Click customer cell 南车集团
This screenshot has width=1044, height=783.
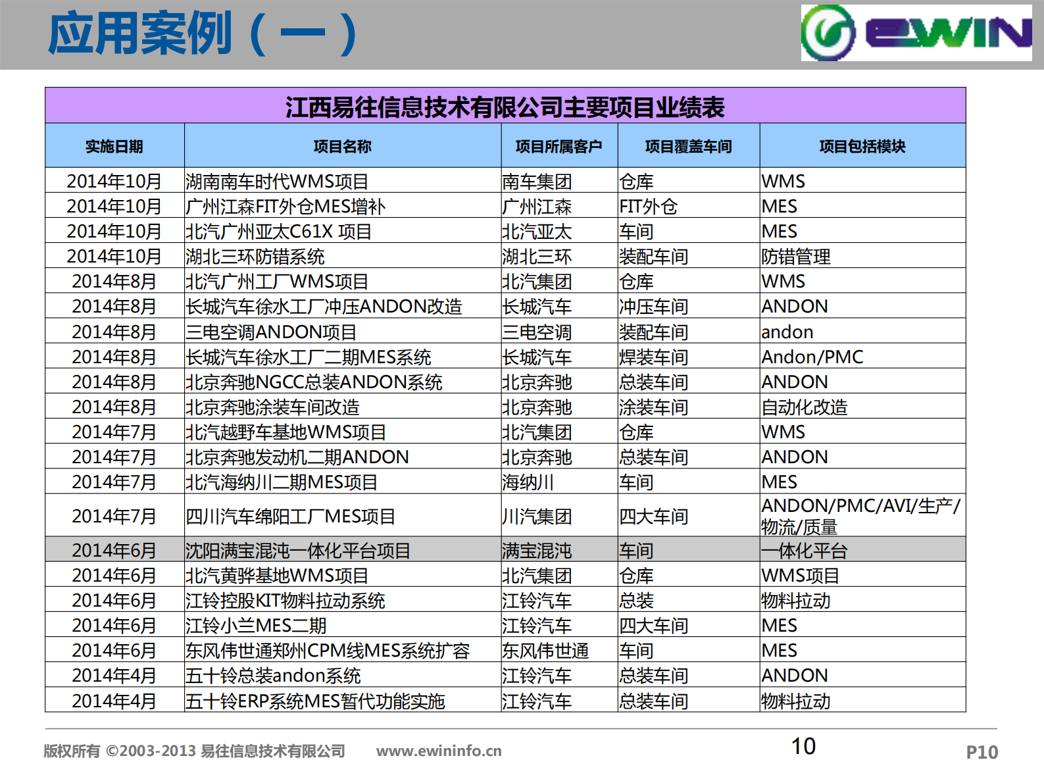(x=559, y=181)
